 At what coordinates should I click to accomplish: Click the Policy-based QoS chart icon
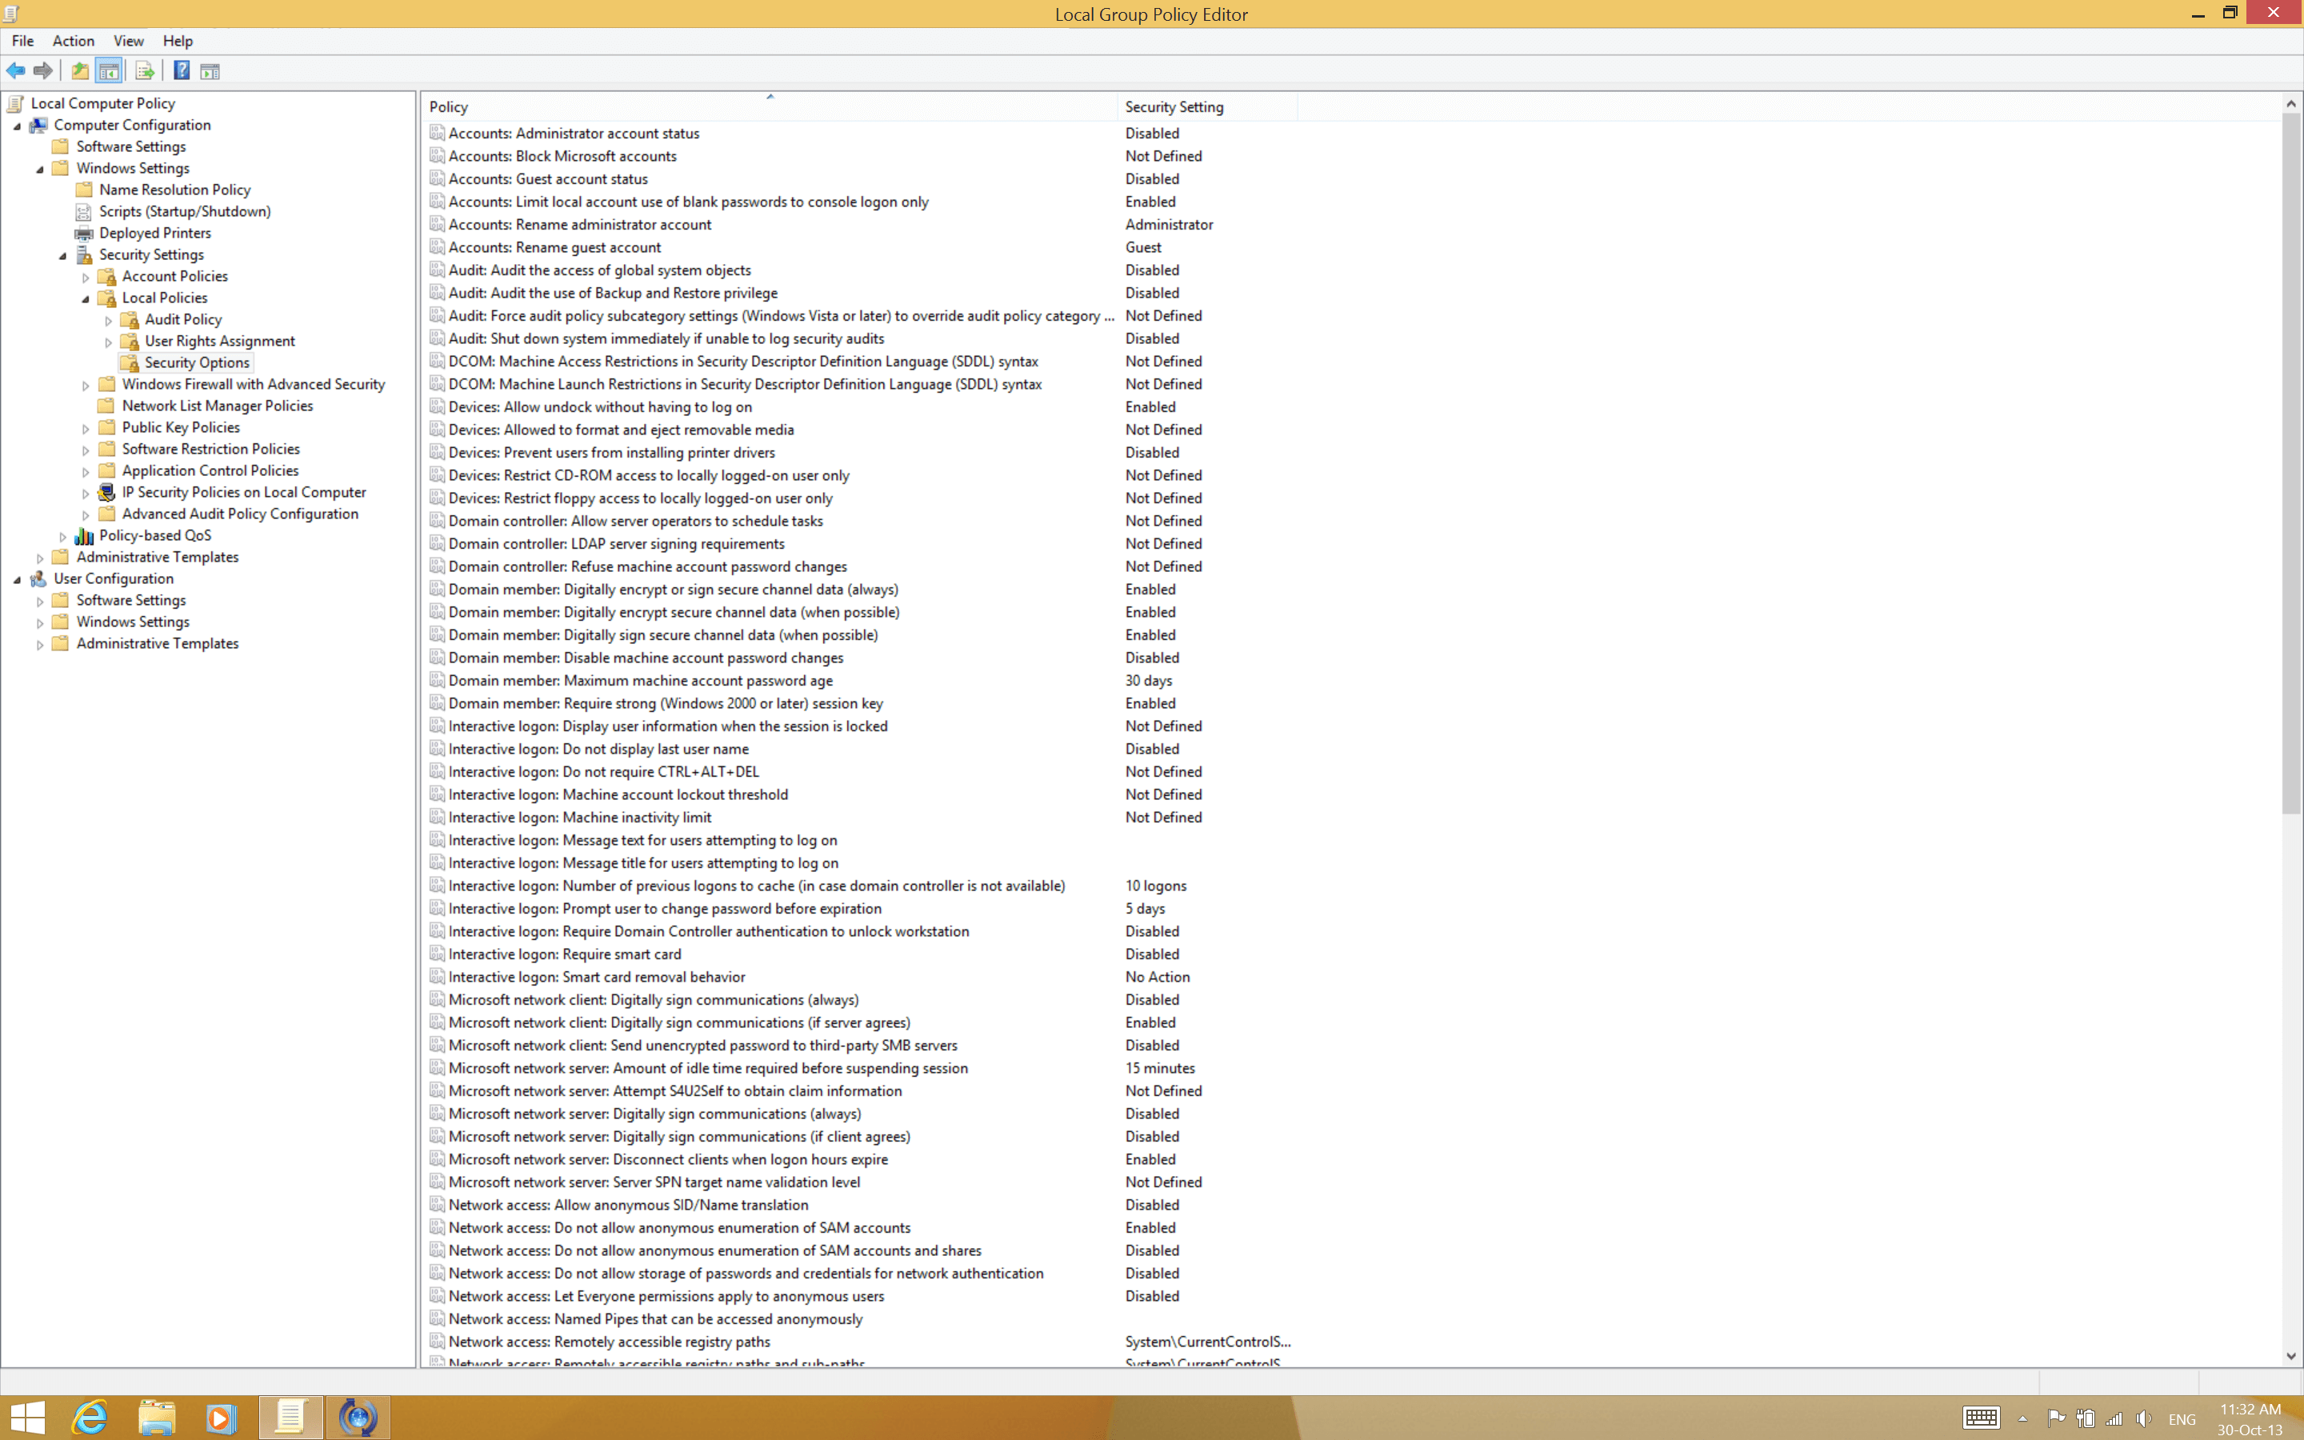85,535
